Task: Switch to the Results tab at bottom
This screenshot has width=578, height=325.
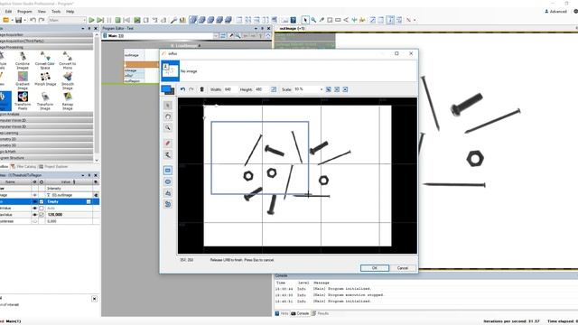Action: point(321,313)
